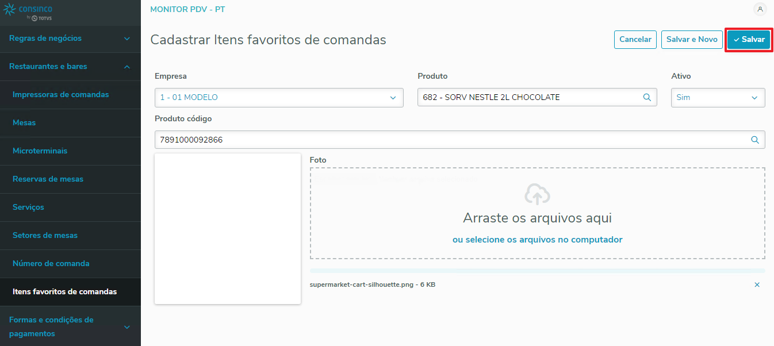Viewport: 774px width, 346px height.
Task: Click link to select files from computer
Action: pyautogui.click(x=537, y=240)
